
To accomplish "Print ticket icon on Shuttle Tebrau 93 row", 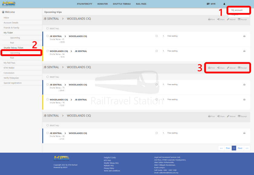I will (244, 133).
